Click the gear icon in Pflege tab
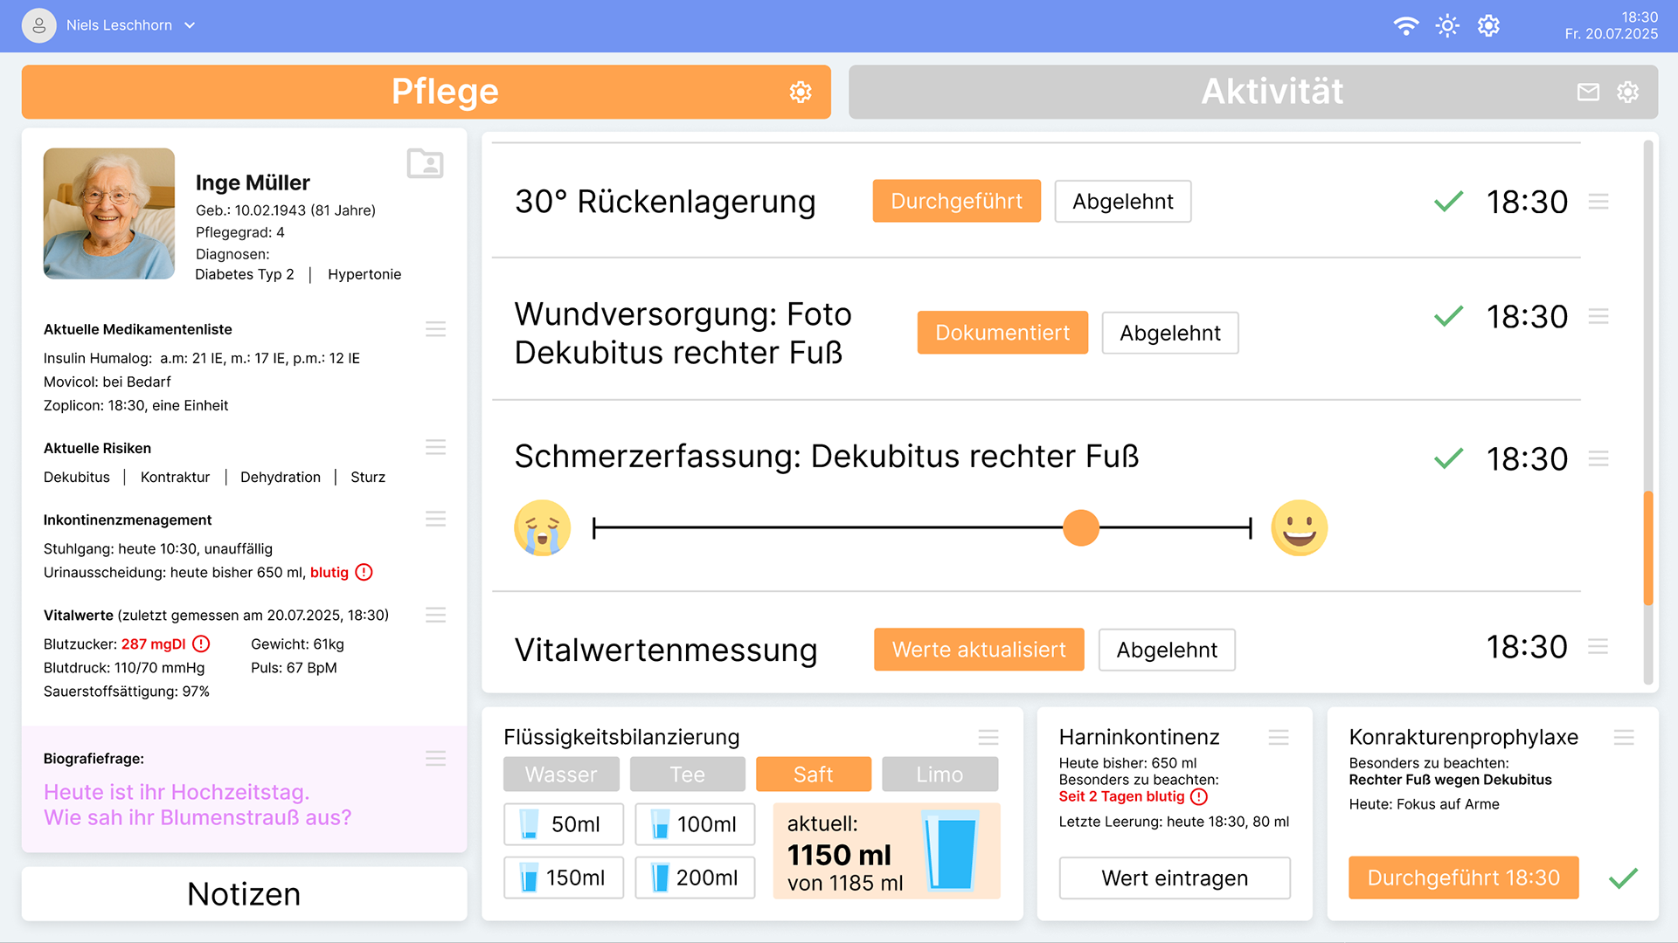1678x943 pixels. [801, 92]
